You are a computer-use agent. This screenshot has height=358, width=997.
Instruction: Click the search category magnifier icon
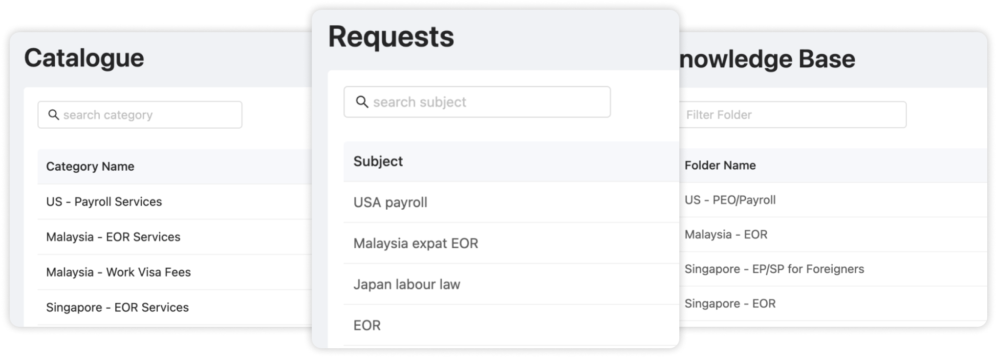[53, 115]
